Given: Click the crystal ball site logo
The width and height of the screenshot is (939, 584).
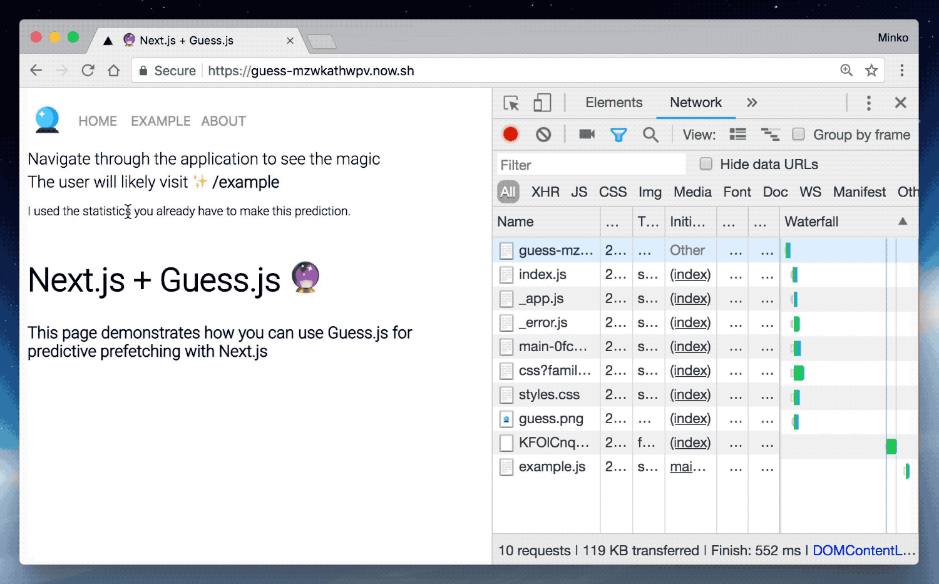Looking at the screenshot, I should click(x=47, y=120).
